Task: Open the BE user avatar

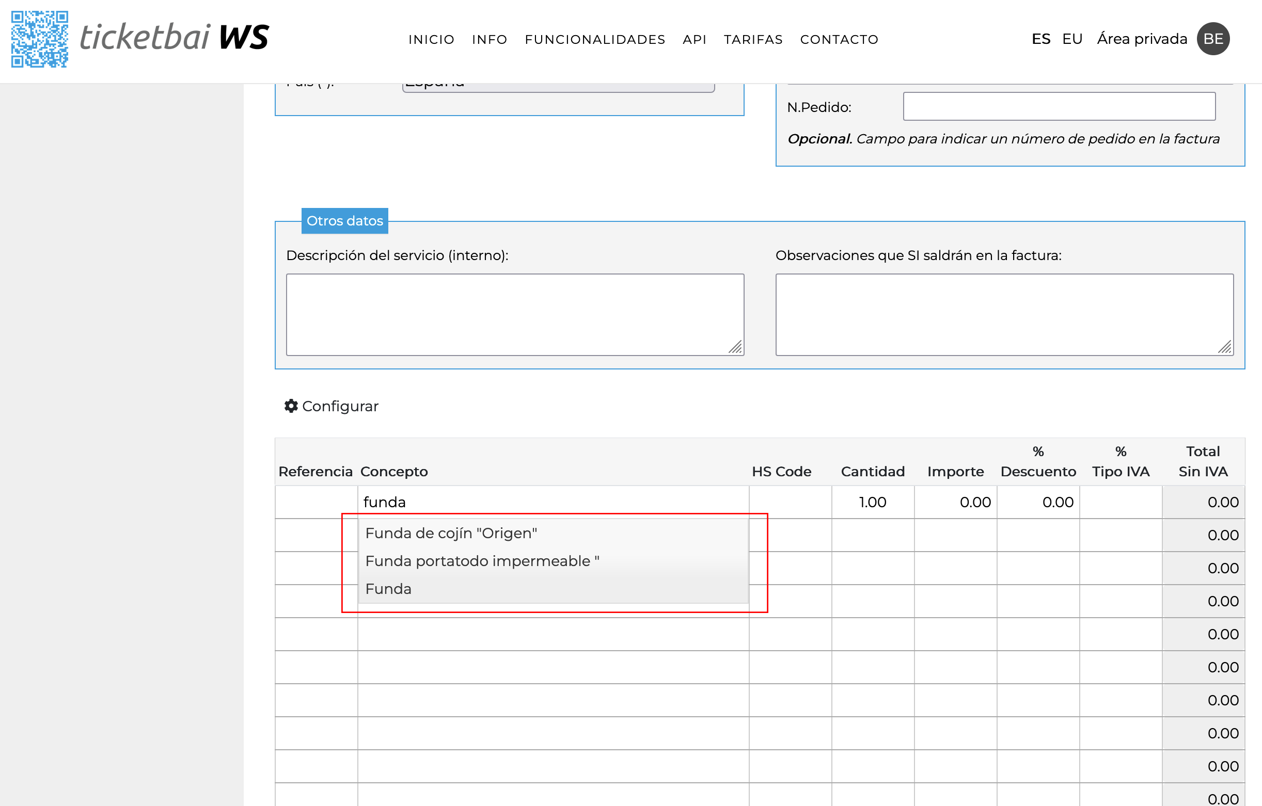Action: coord(1213,39)
